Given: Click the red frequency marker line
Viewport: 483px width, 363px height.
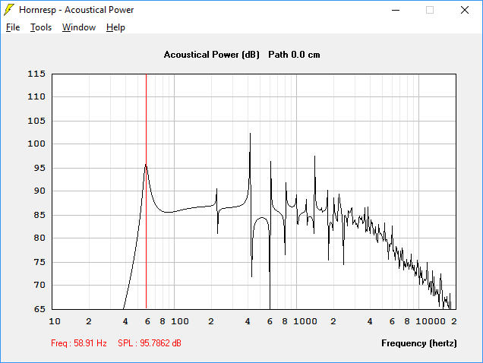Looking at the screenshot, I should point(146,191).
